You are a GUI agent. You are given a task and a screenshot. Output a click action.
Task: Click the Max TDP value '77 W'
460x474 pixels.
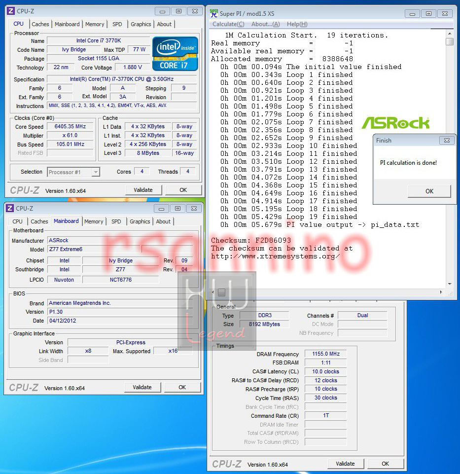click(140, 49)
